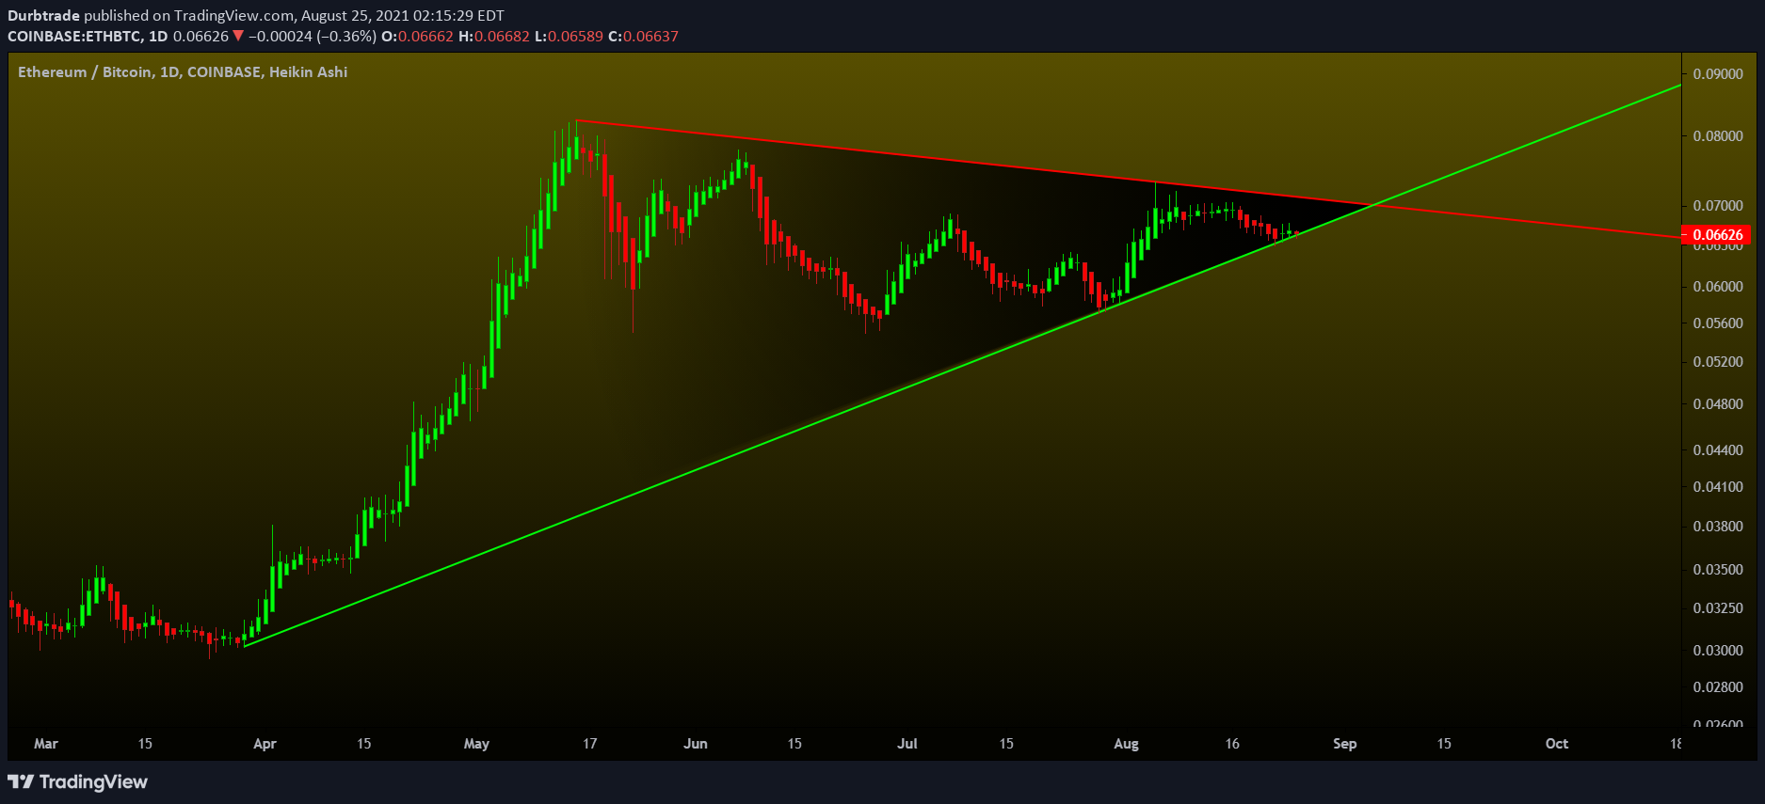Click the −0.00024 (−0.36%) change value
The height and width of the screenshot is (804, 1765).
[313, 36]
